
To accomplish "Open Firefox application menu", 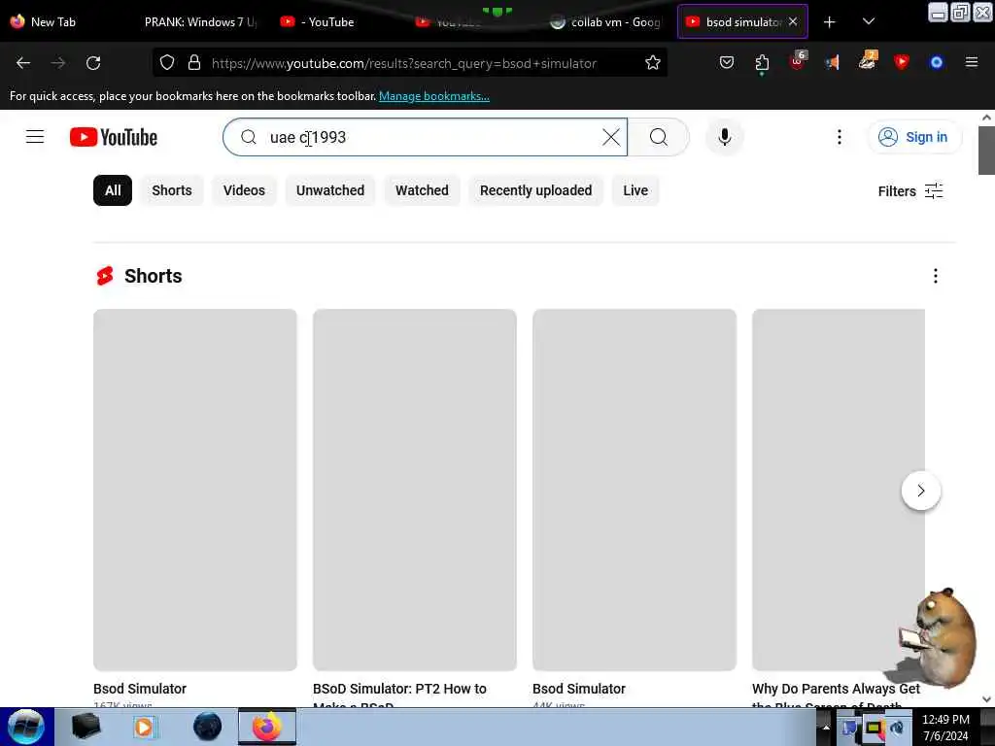I will 972,62.
